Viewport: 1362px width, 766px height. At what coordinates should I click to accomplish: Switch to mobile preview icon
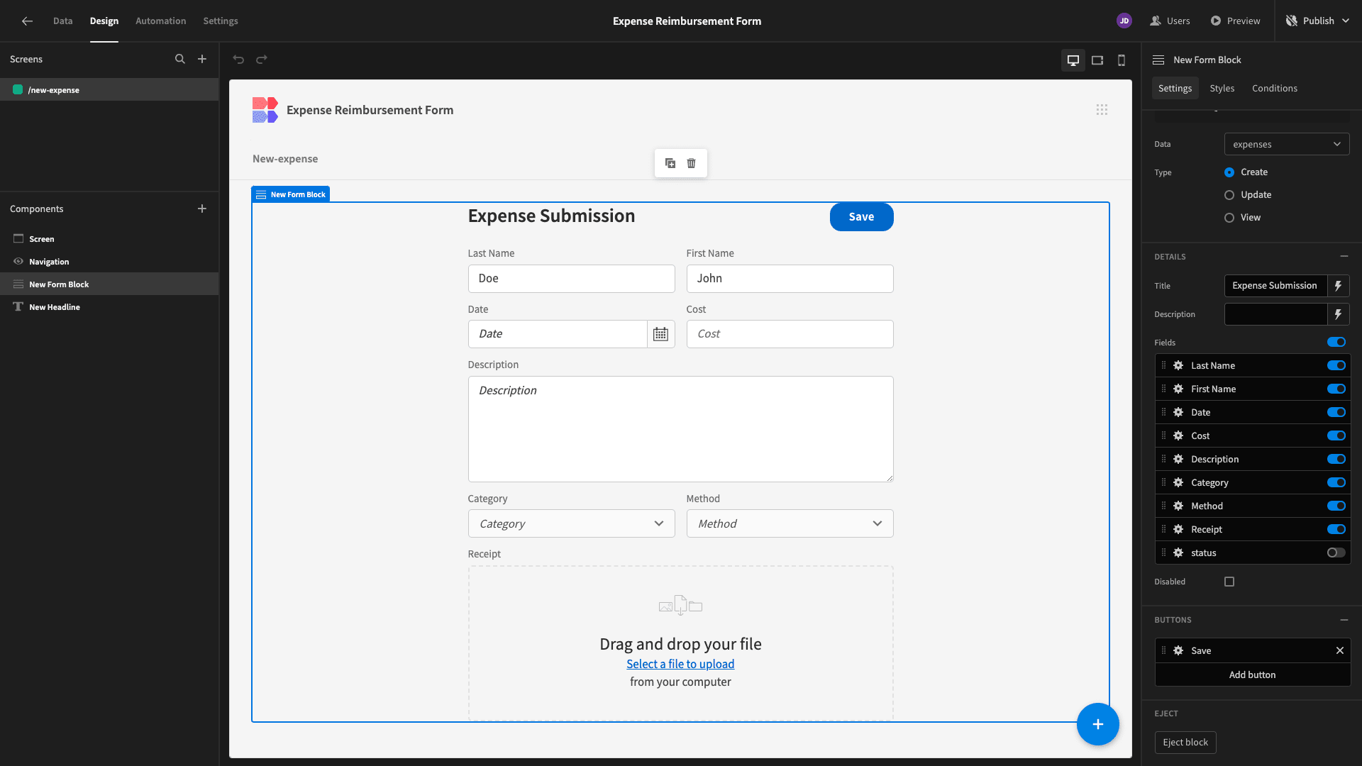pyautogui.click(x=1122, y=60)
